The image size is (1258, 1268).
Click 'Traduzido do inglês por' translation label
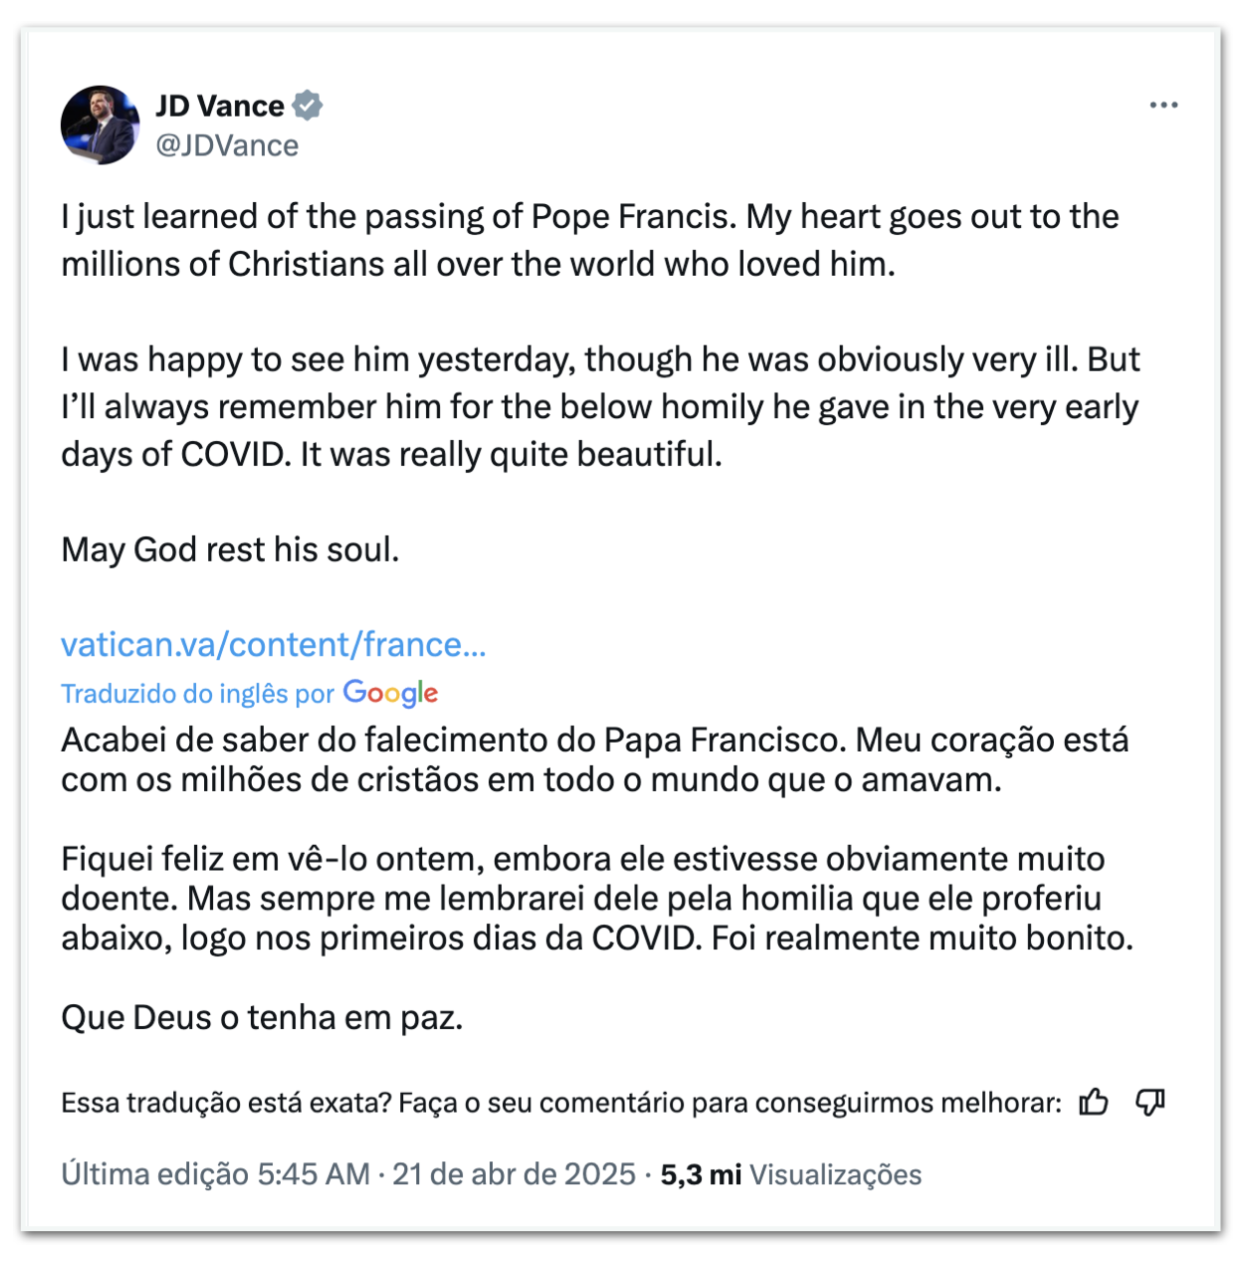[197, 694]
